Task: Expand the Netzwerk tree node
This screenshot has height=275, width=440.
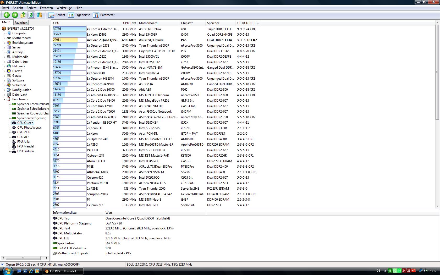Action: tap(4, 67)
